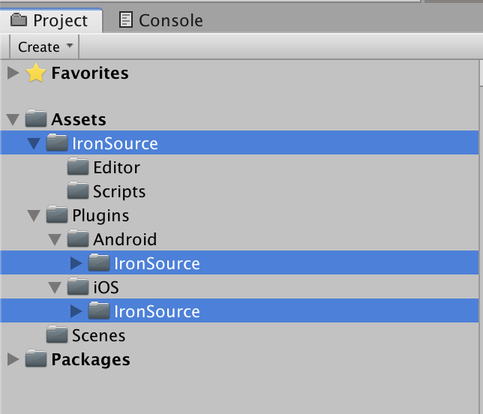Click the iOS folder icon
This screenshot has width=483, height=414.
pos(78,286)
